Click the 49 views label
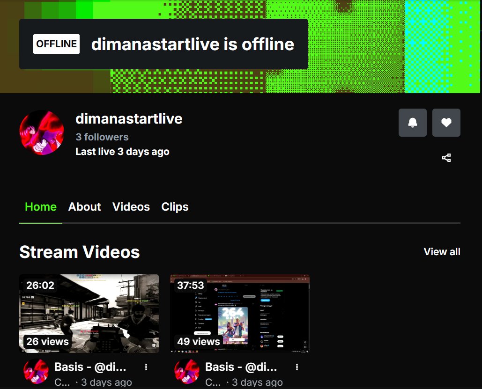 tap(198, 341)
